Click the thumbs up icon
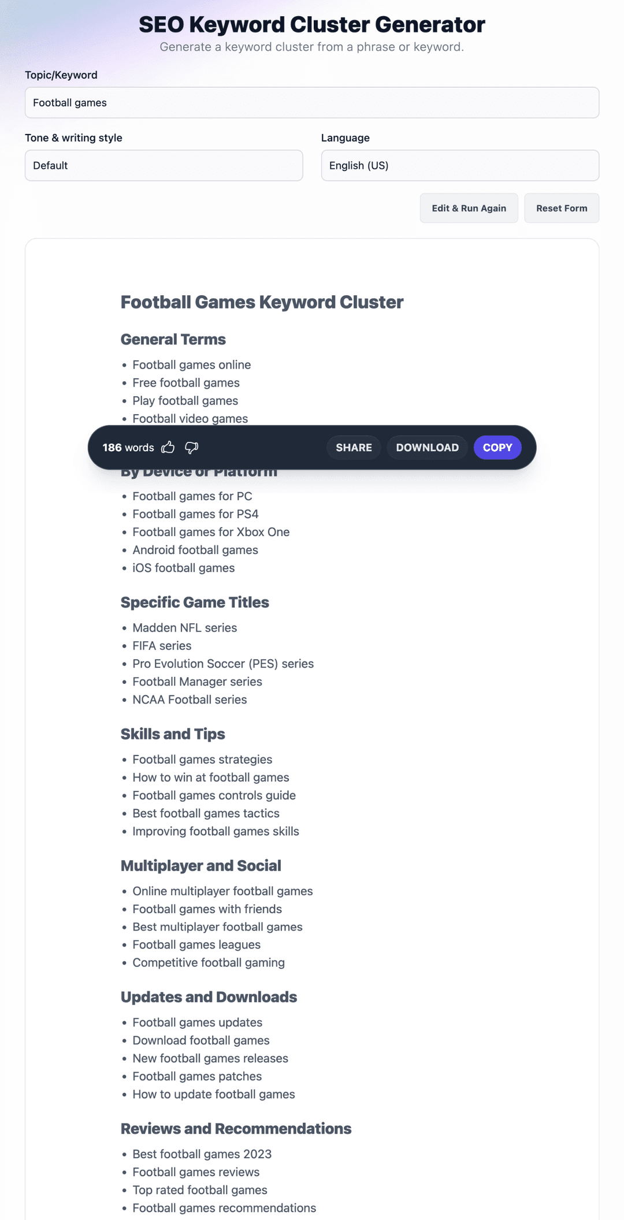The height and width of the screenshot is (1220, 624). 168,447
